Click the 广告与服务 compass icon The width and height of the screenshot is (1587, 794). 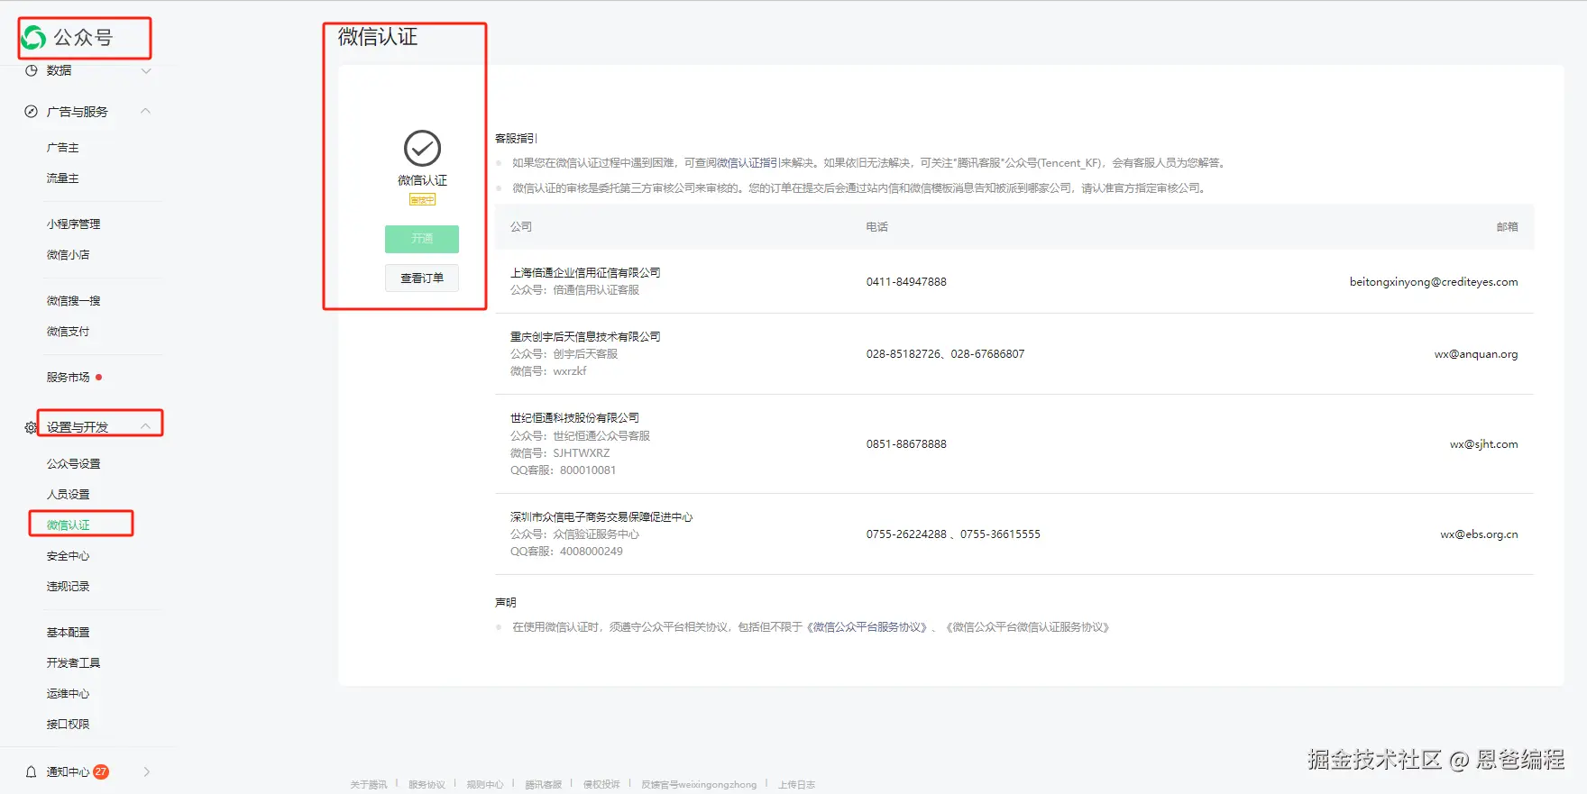pos(31,112)
